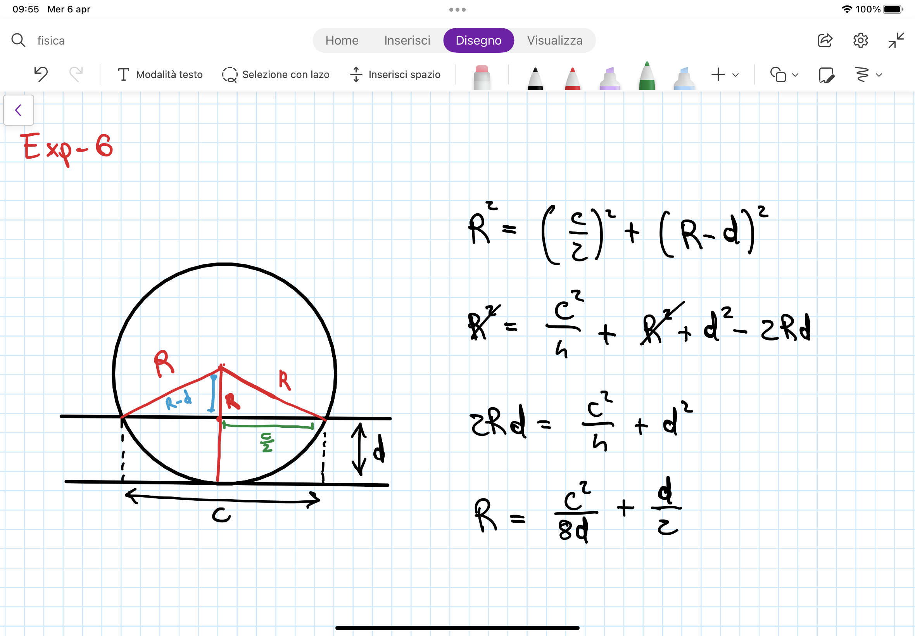Expand the ink-to-shape options chevron
Screen dimensions: 915x636
[x=879, y=75]
